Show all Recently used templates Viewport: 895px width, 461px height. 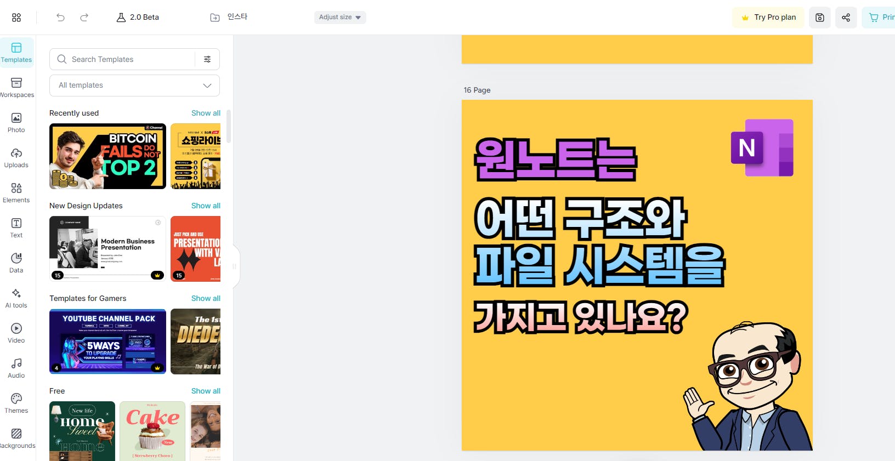[x=206, y=113]
